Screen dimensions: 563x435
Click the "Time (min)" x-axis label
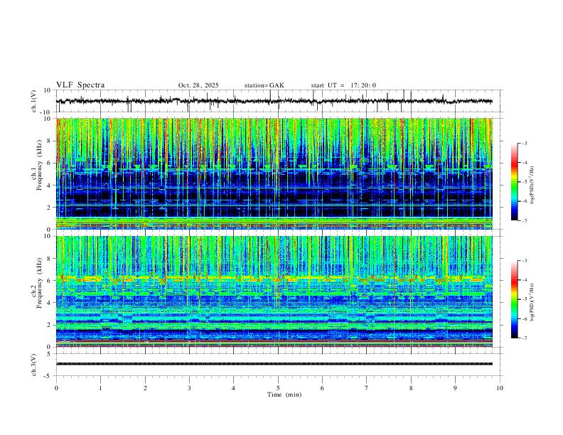tap(284, 394)
